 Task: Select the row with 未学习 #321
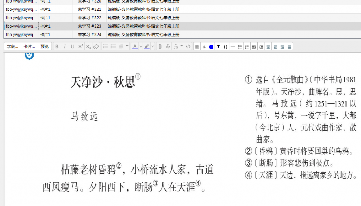point(182,9)
